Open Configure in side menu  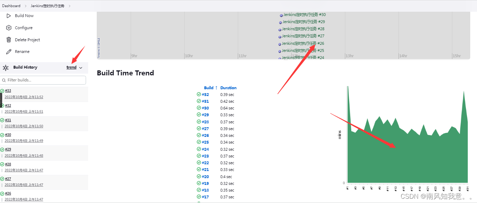(x=24, y=28)
